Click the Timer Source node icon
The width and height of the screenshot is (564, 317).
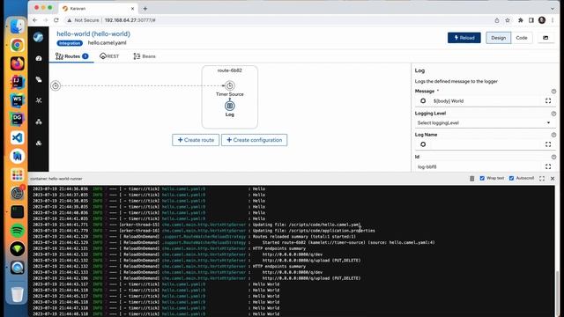(x=230, y=85)
